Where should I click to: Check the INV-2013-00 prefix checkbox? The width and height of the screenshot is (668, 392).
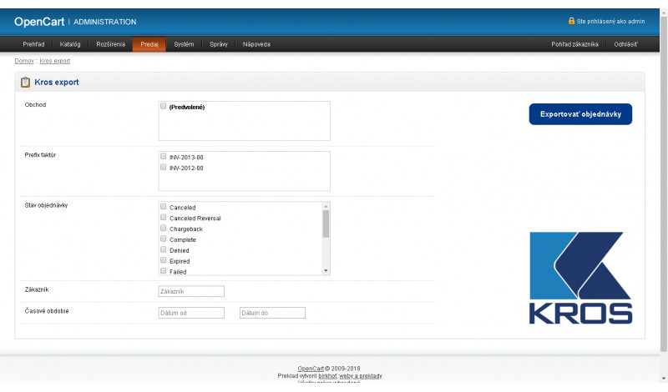163,156
